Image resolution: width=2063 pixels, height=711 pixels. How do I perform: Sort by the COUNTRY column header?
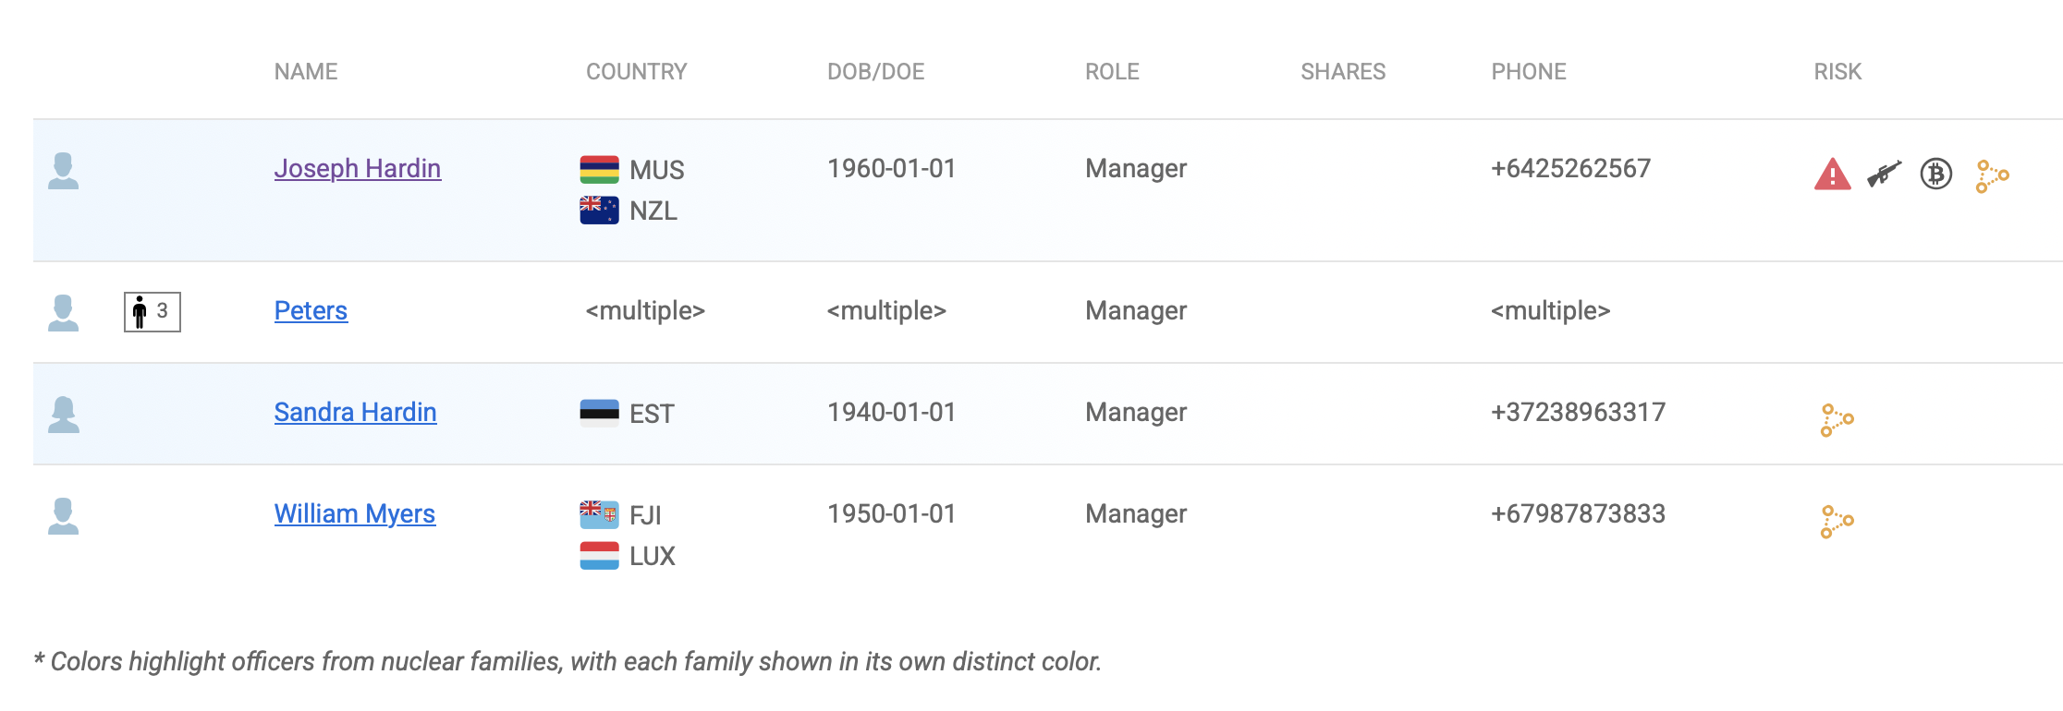(x=637, y=71)
